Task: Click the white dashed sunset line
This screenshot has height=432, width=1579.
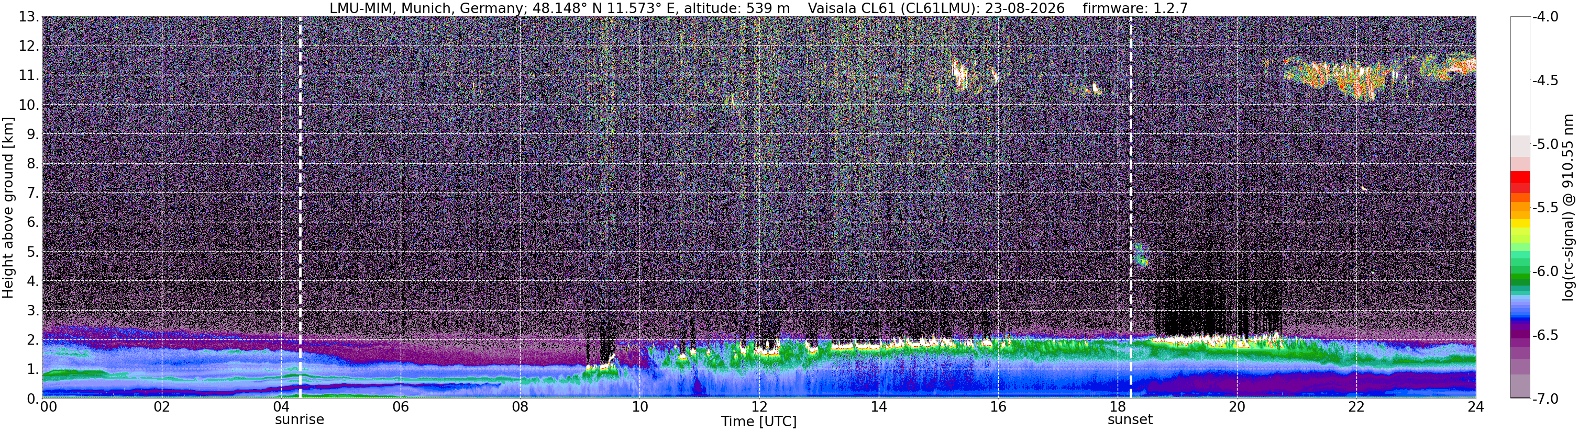Action: [1130, 207]
